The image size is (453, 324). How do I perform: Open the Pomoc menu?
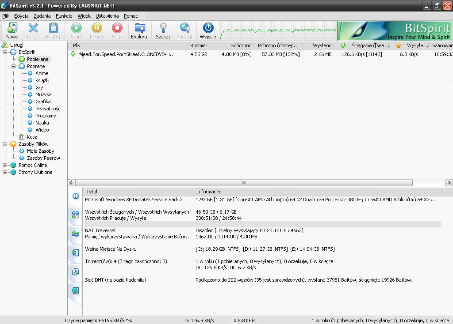click(131, 16)
